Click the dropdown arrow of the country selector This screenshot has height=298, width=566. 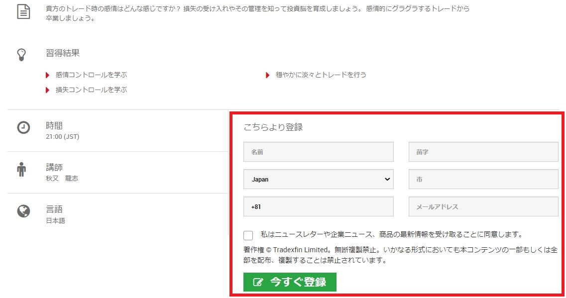click(x=387, y=180)
